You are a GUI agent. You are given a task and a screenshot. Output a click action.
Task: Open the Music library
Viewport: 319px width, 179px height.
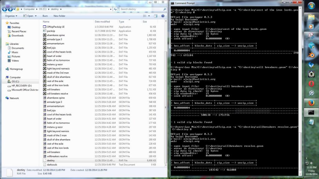(15, 52)
